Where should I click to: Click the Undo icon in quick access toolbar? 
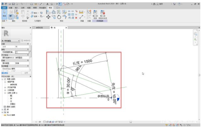(x=22, y=4)
